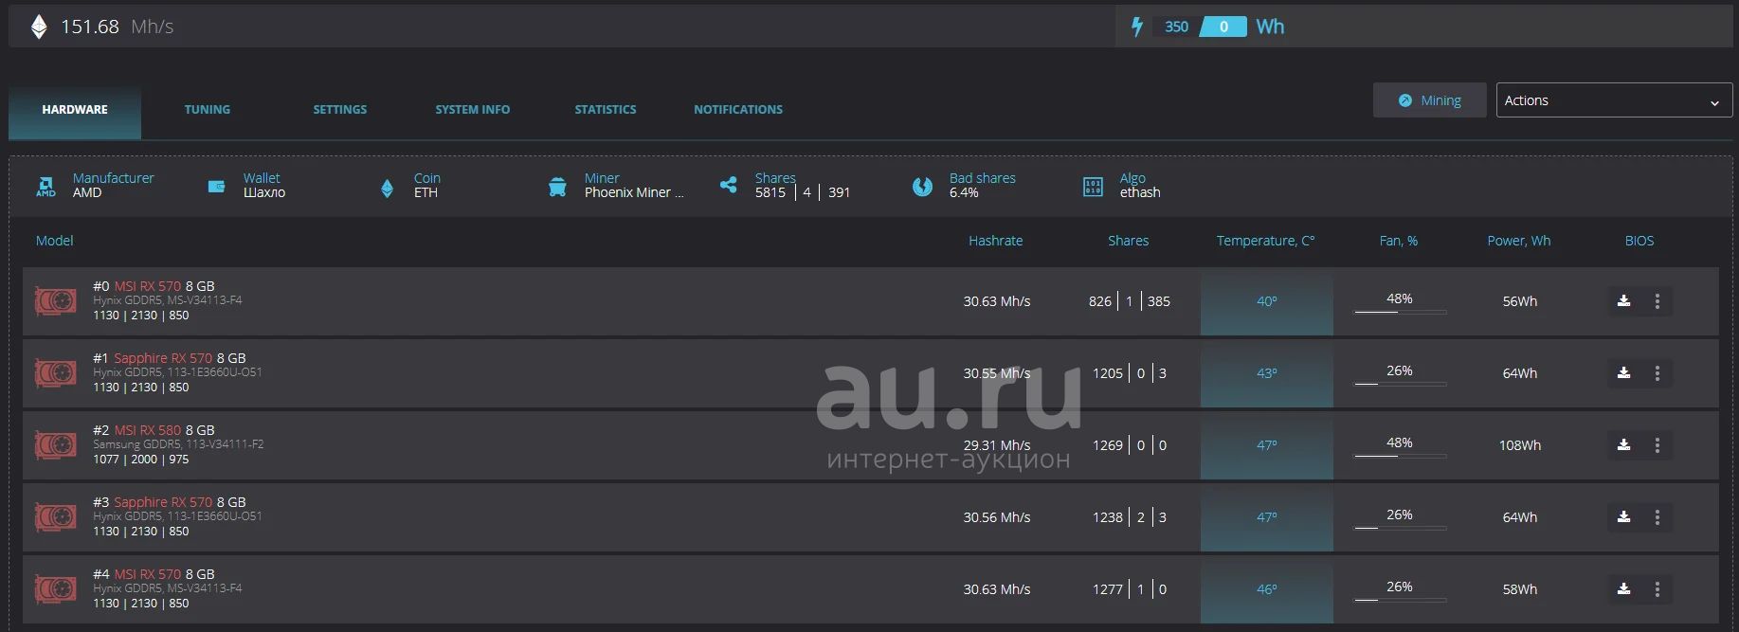Click the Model column header
This screenshot has width=1739, height=632.
54,241
